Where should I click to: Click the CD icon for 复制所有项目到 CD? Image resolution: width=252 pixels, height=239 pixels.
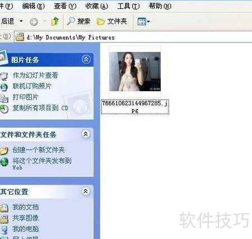pyautogui.click(x=4, y=109)
